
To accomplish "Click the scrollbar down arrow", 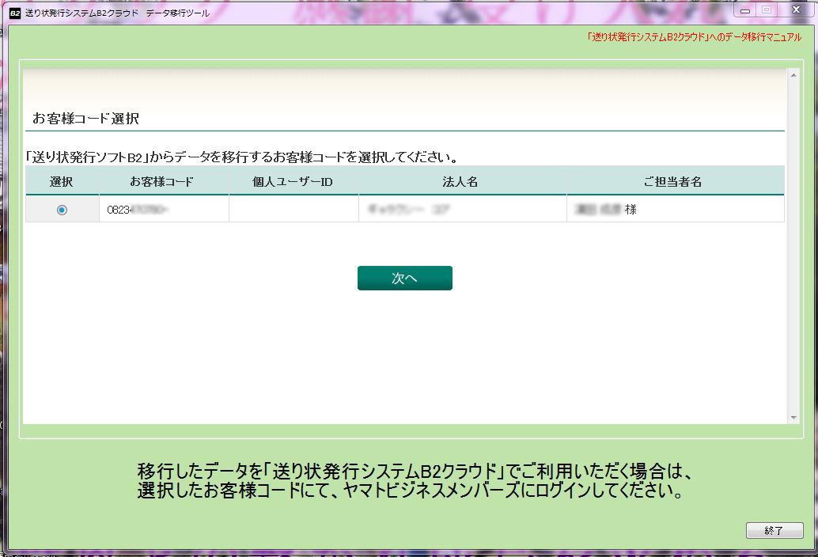I will 793,417.
